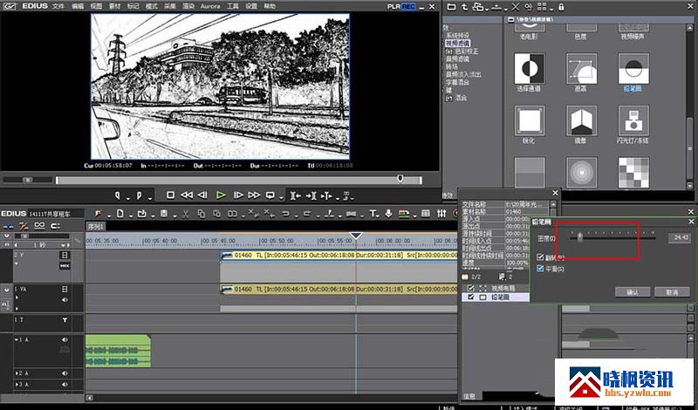The width and height of the screenshot is (698, 410).
Task: Select 字幕混合 in the effects tree
Action: click(x=457, y=82)
